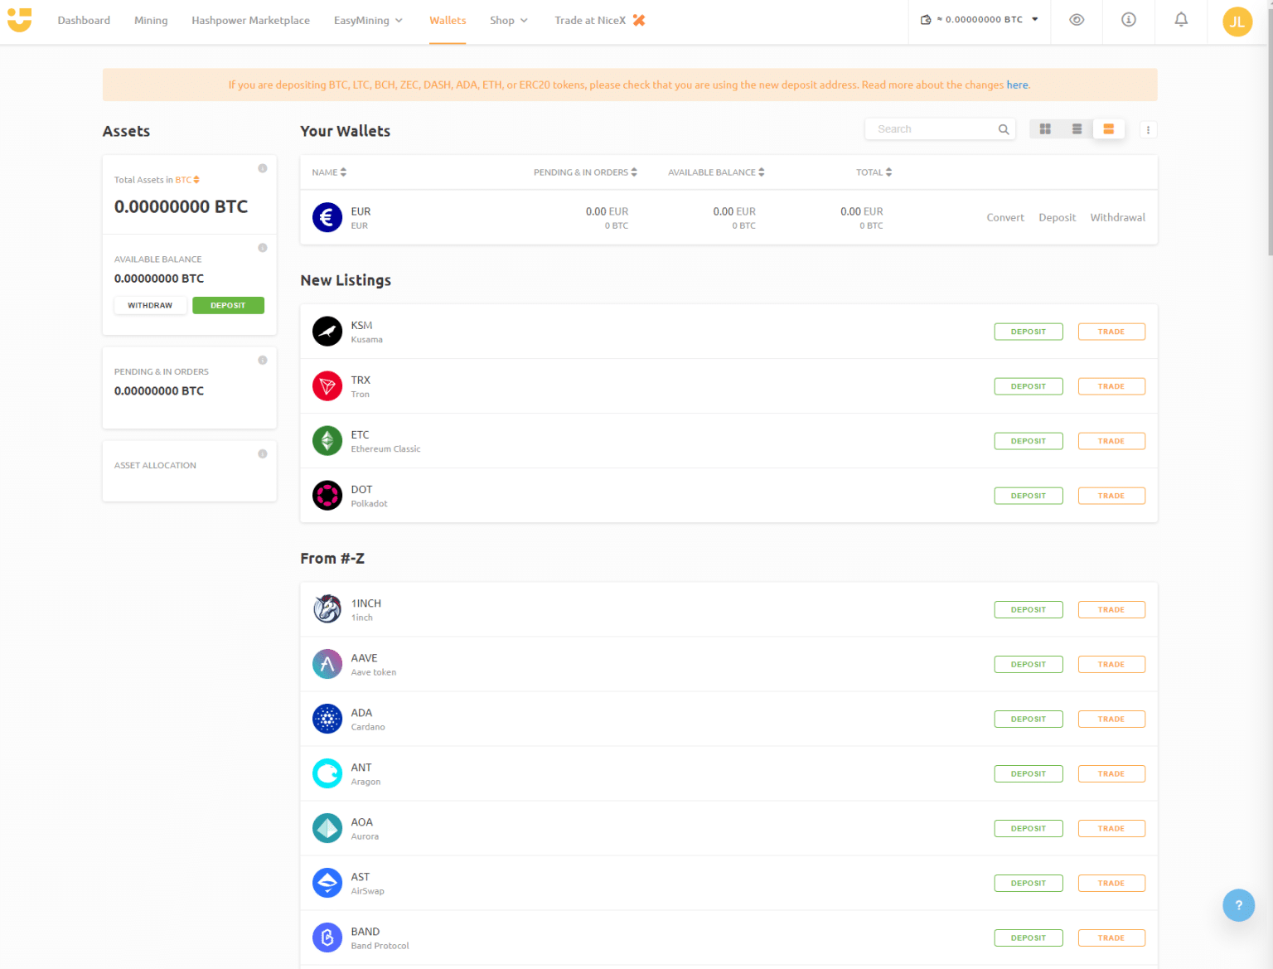
Task: Toggle balance visibility with the eye icon
Action: (1077, 20)
